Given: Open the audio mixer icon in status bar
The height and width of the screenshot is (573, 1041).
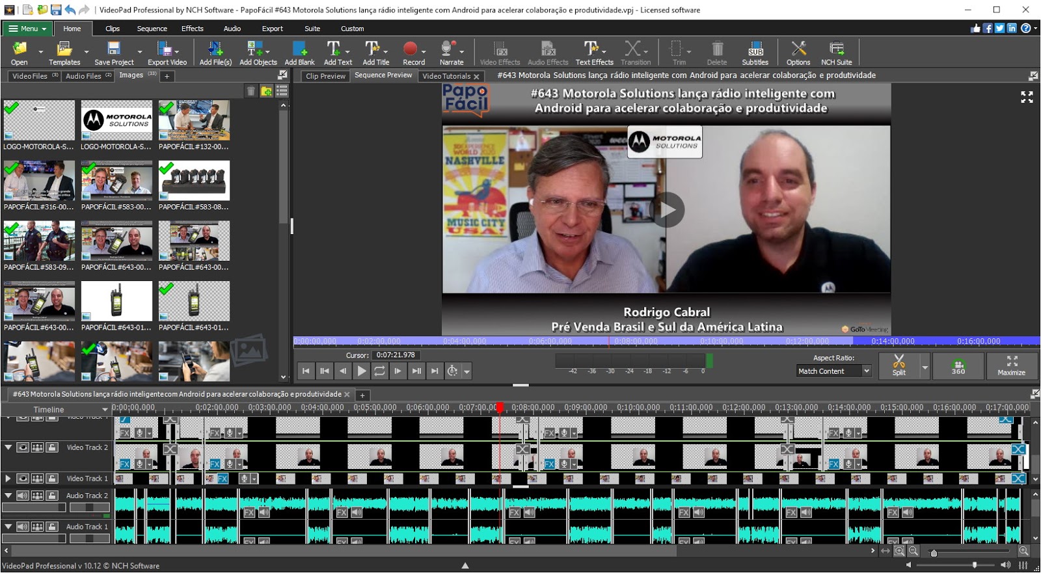Looking at the screenshot, I should [1023, 565].
